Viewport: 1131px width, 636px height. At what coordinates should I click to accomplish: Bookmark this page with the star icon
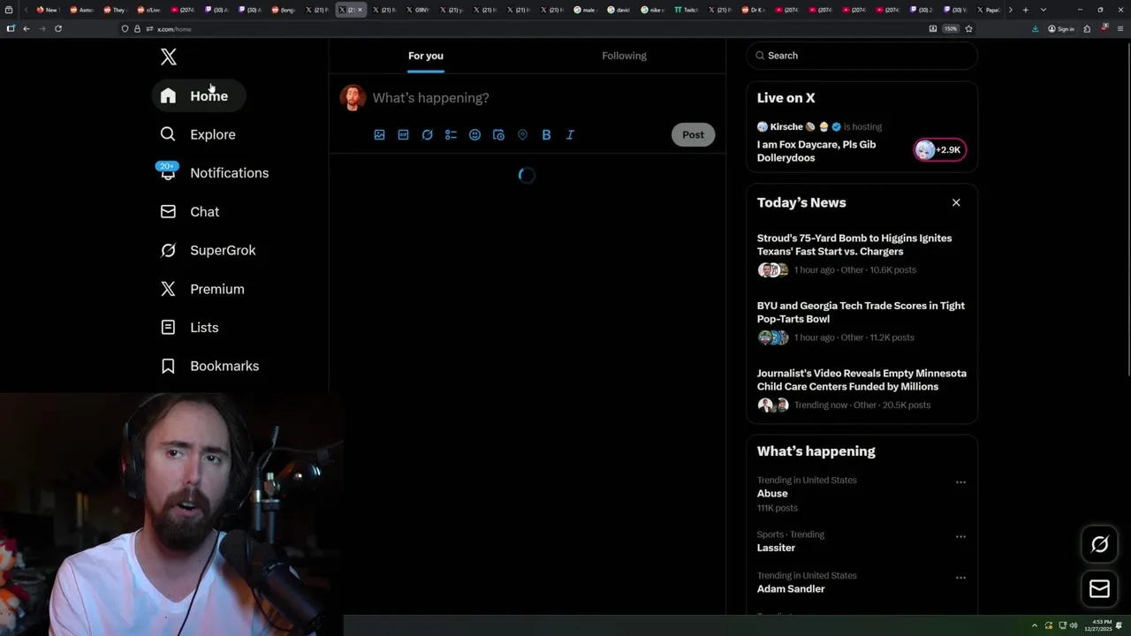(968, 29)
